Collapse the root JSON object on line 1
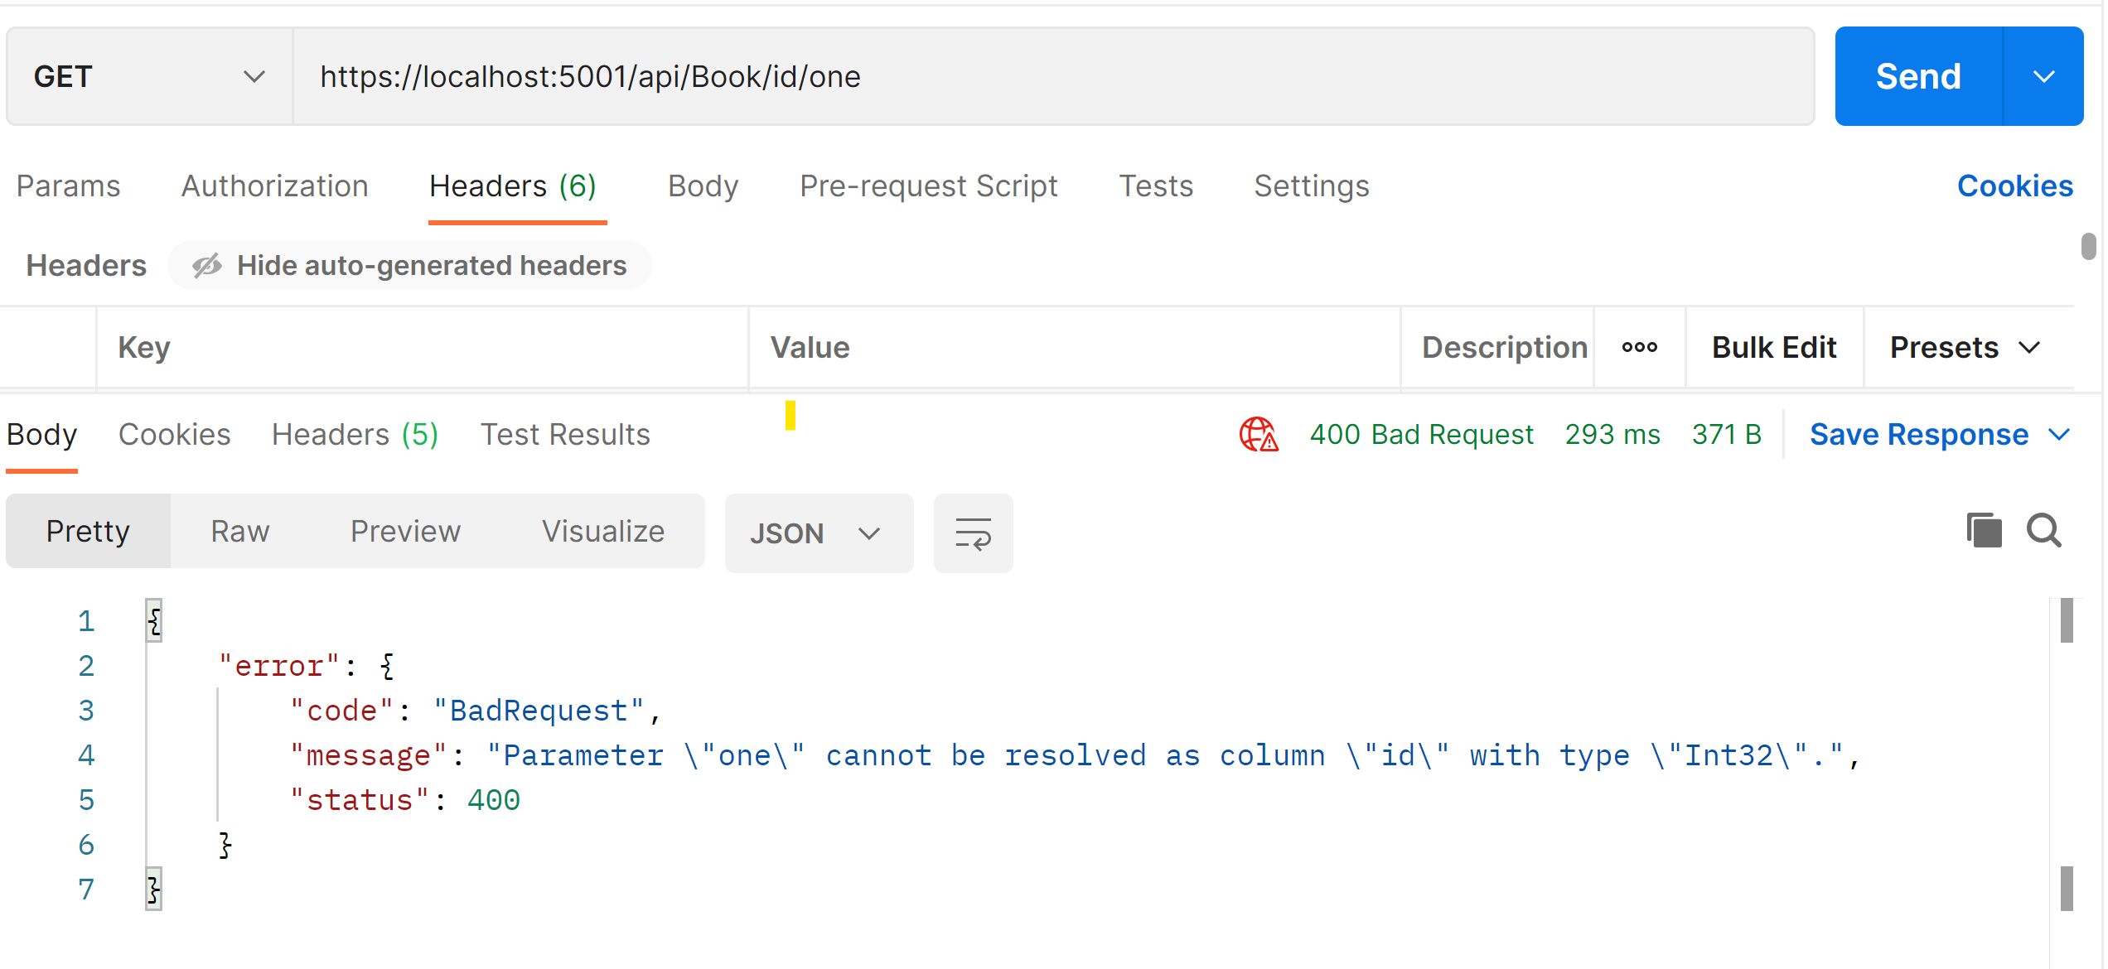This screenshot has width=2108, height=969. (154, 619)
